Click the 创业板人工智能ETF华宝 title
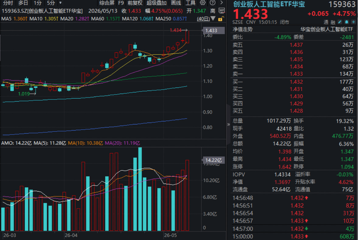The image size is (358, 240). (269, 4)
